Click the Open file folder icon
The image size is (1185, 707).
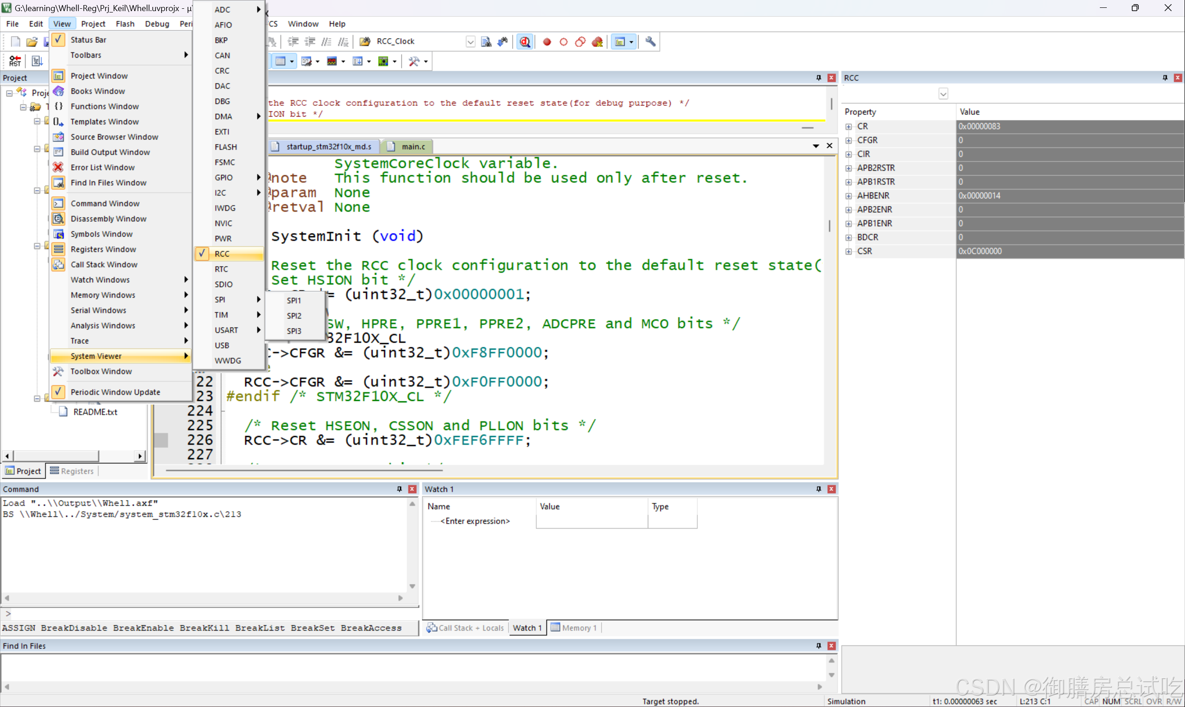pyautogui.click(x=31, y=42)
